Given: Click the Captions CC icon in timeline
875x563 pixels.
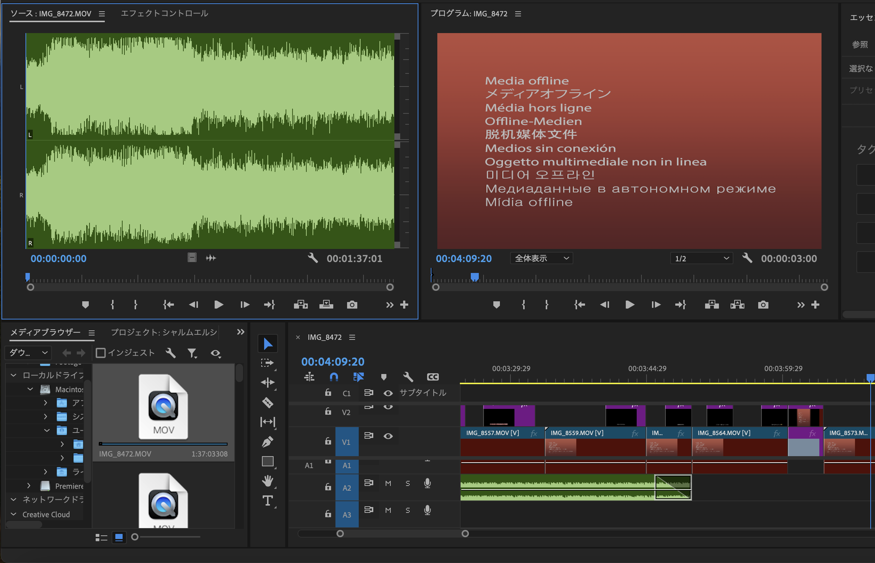Looking at the screenshot, I should 433,377.
